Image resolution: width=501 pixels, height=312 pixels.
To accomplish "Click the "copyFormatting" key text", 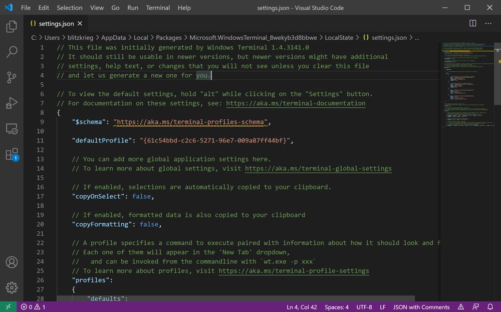I will (102, 224).
